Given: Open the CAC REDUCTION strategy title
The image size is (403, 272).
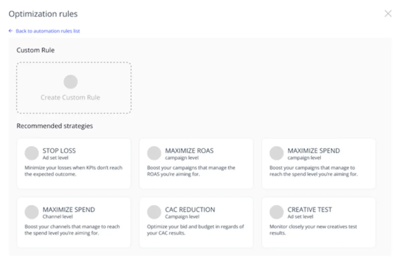Looking at the screenshot, I should pyautogui.click(x=190, y=210).
